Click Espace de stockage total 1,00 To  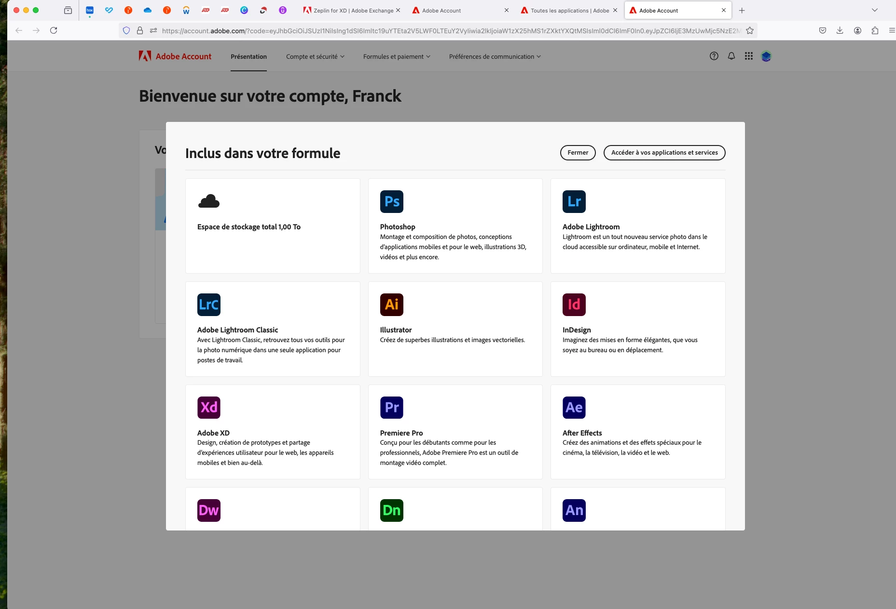pyautogui.click(x=249, y=227)
